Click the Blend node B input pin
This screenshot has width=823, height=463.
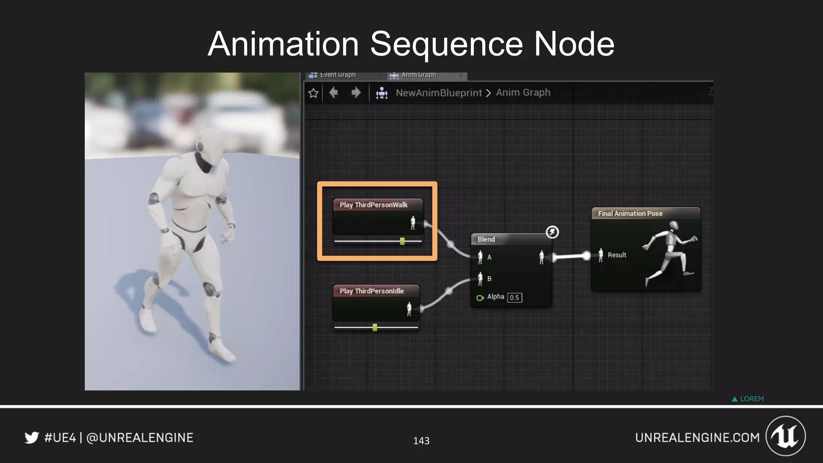480,279
